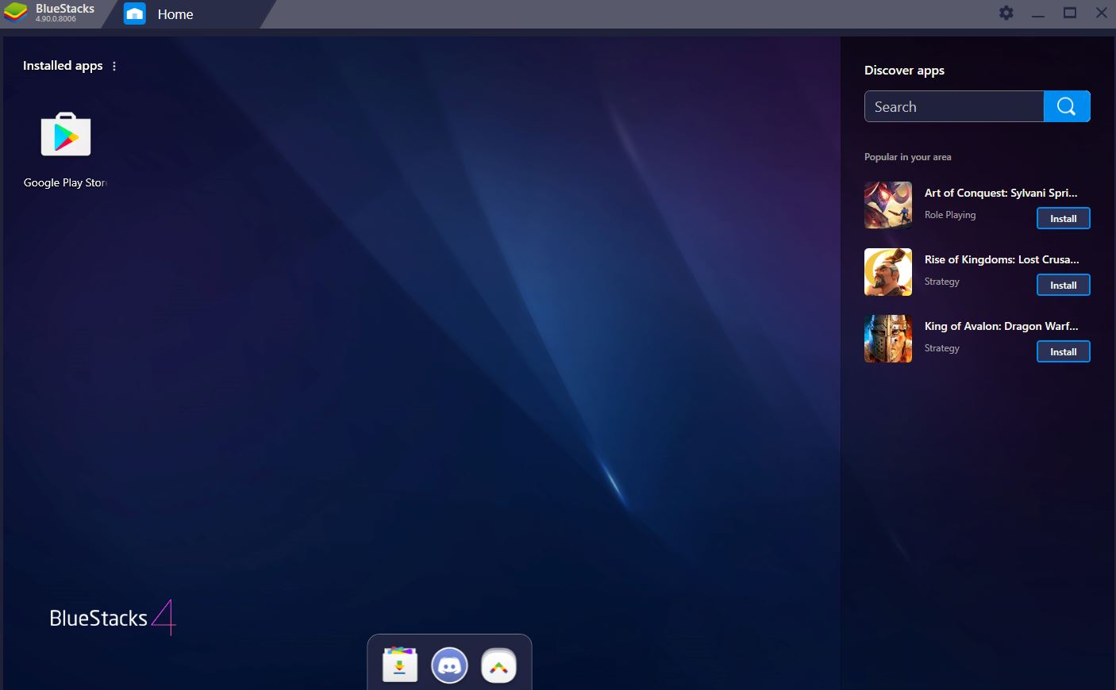This screenshot has width=1116, height=690.
Task: Click the Home tab house icon
Action: pyautogui.click(x=133, y=13)
